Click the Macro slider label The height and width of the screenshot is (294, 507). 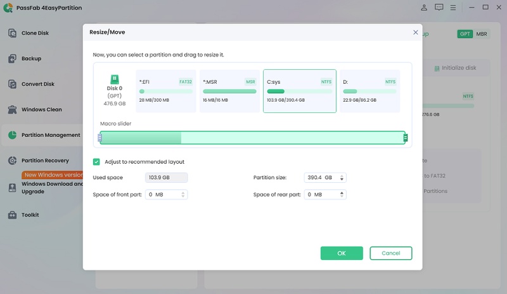tap(116, 123)
